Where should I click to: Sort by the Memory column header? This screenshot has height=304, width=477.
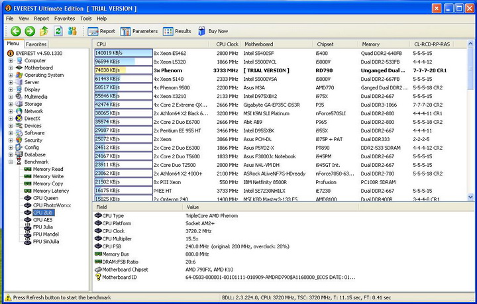pos(384,44)
